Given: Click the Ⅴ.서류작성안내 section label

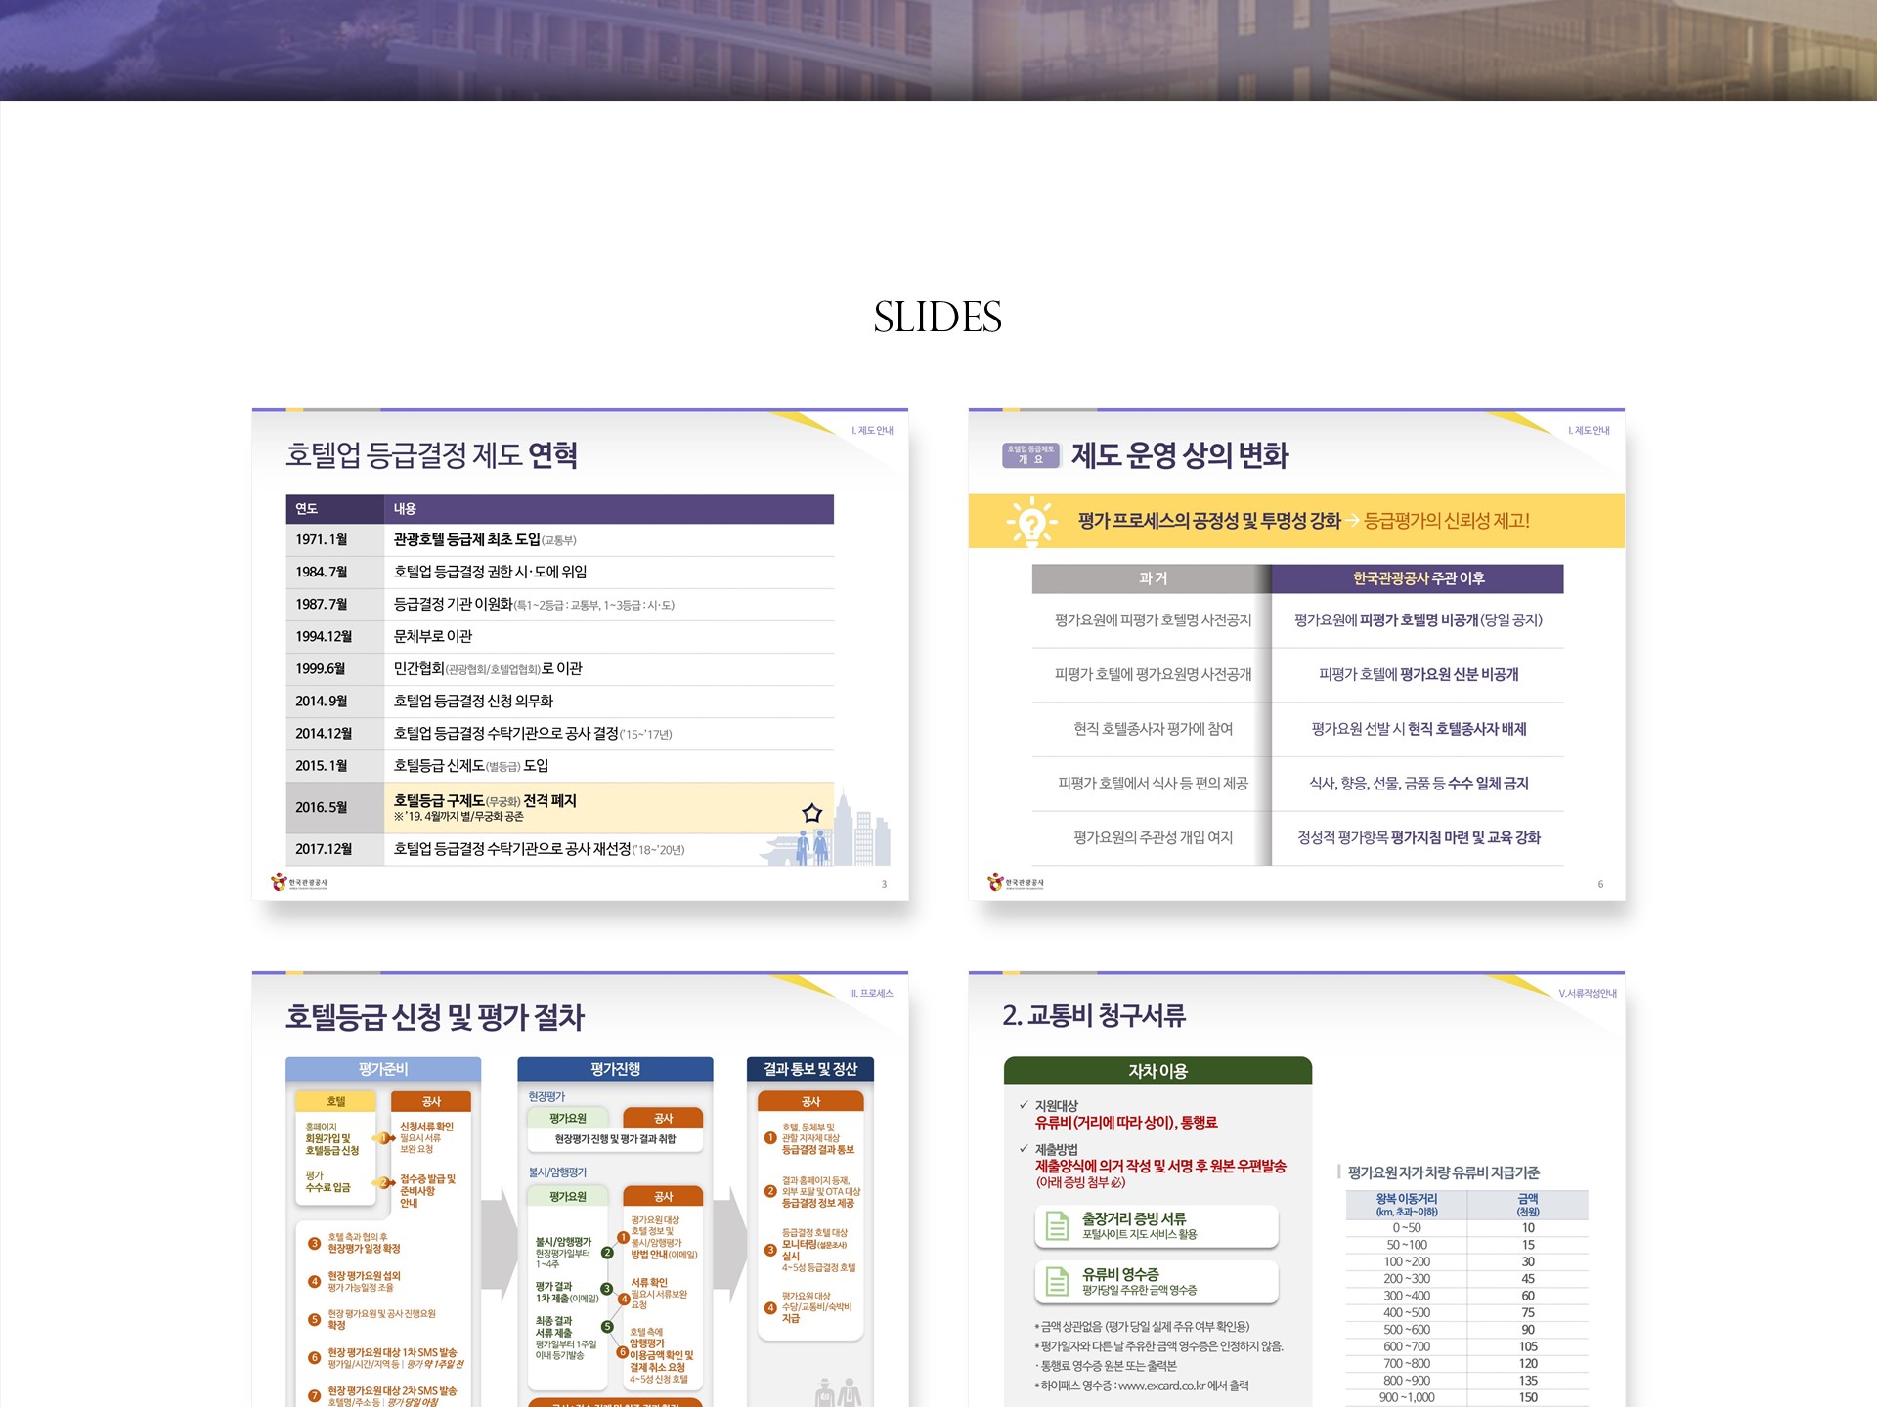Looking at the screenshot, I should [1588, 994].
